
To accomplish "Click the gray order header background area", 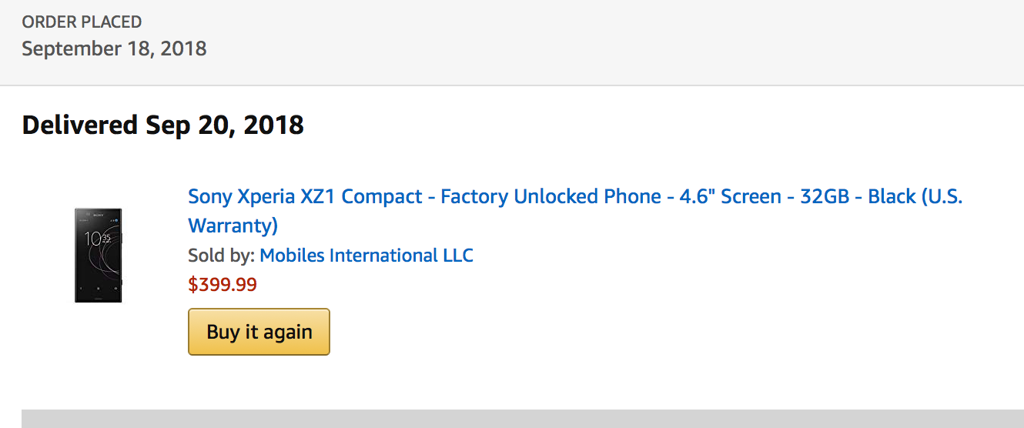I will [616, 42].
